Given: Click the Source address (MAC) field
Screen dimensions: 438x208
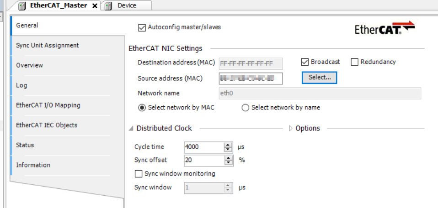Looking at the screenshot, I should point(251,78).
